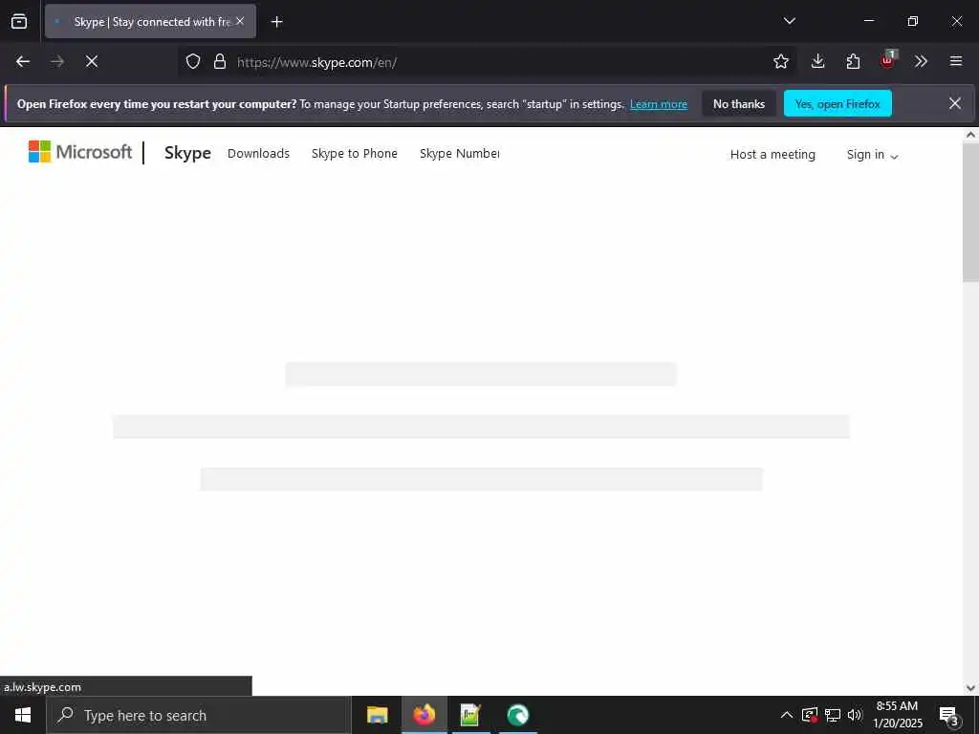
Task: Open tracking protection shield icon
Action: coord(193,61)
